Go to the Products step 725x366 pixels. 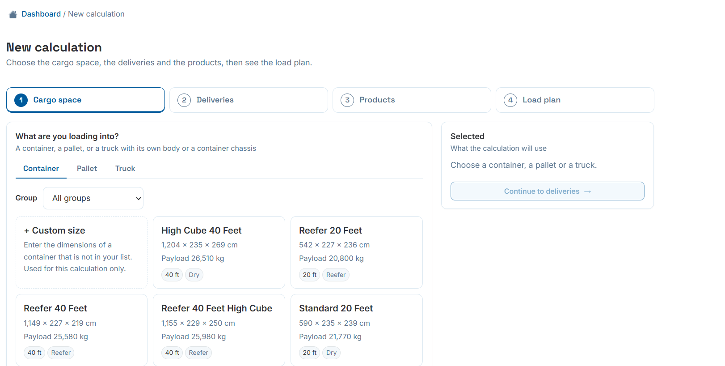coord(412,100)
